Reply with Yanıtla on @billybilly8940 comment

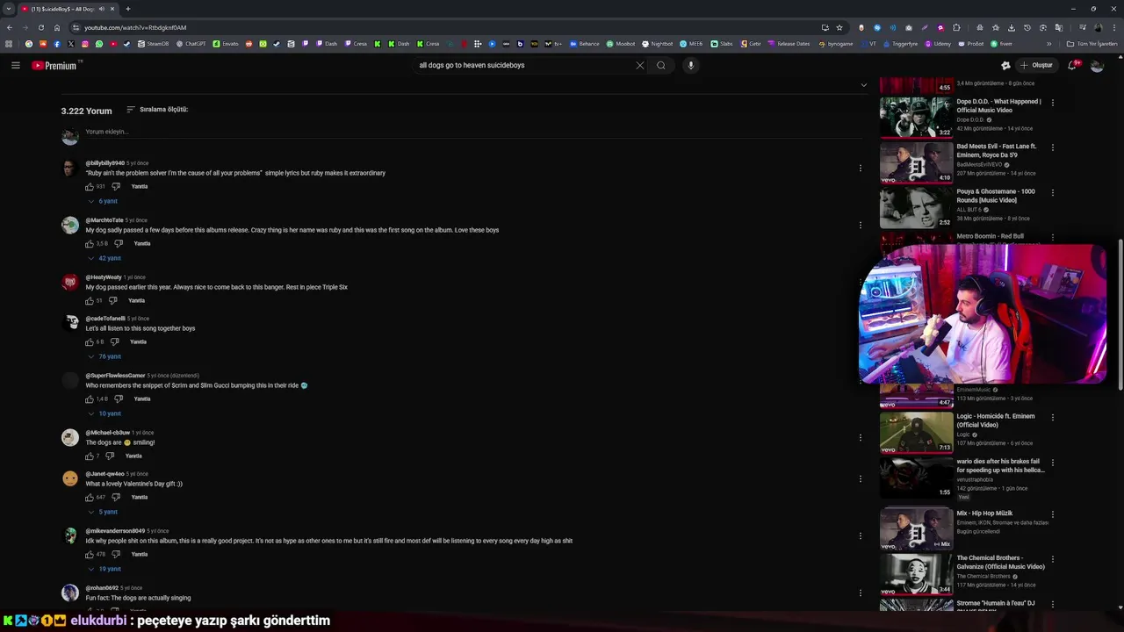[140, 186]
